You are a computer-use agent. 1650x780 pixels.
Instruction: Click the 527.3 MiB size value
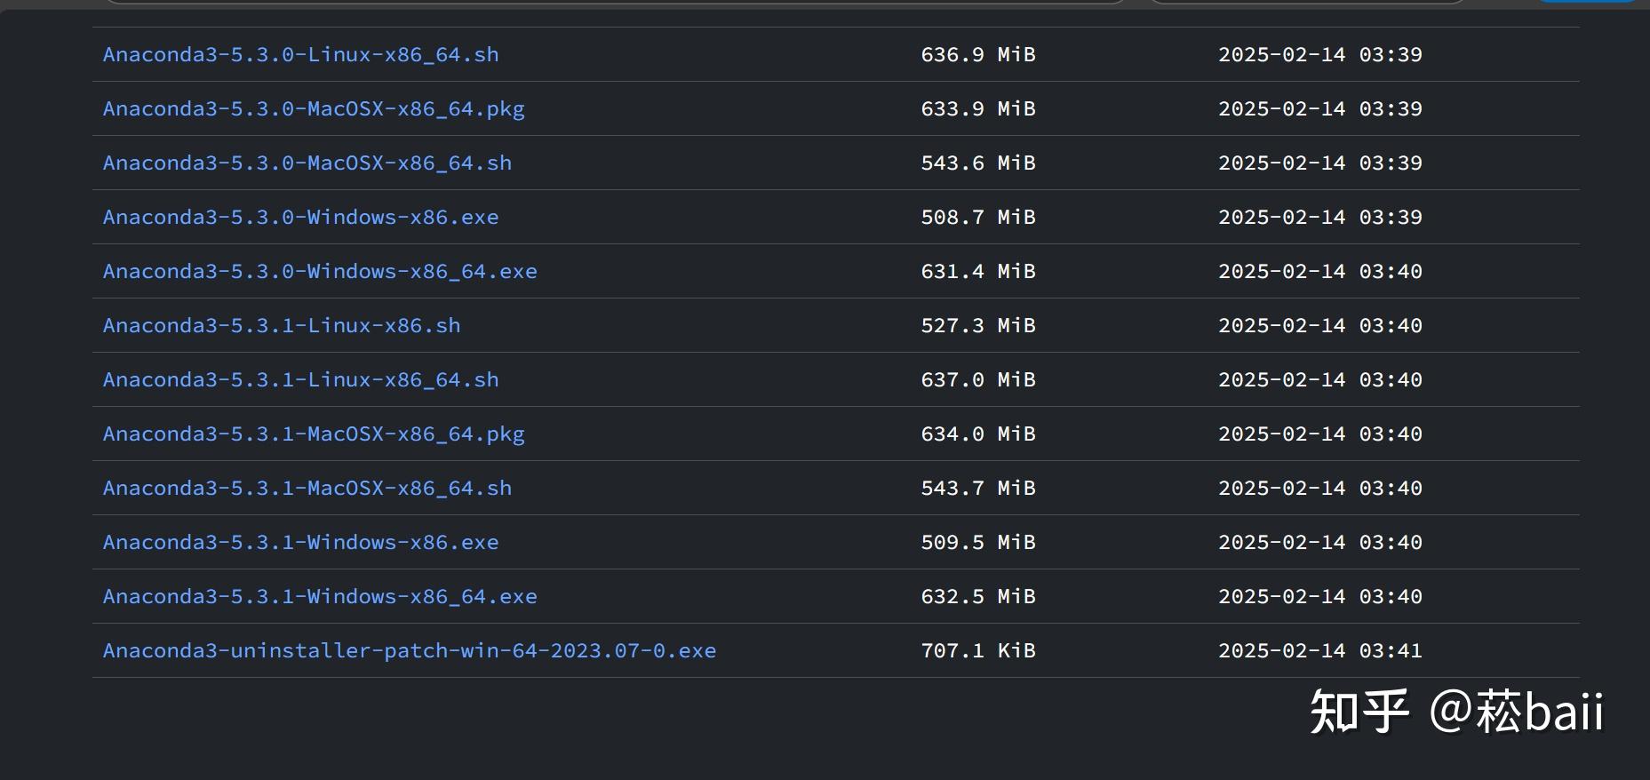[x=978, y=325]
